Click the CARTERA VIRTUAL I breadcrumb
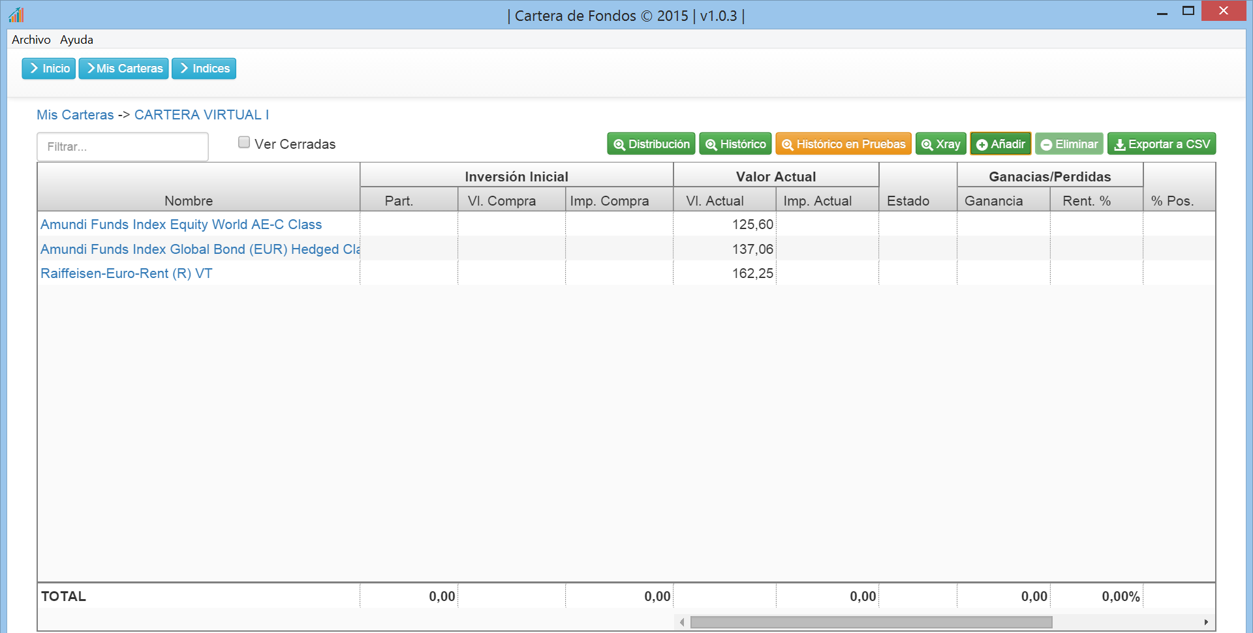Viewport: 1253px width, 633px height. click(202, 115)
